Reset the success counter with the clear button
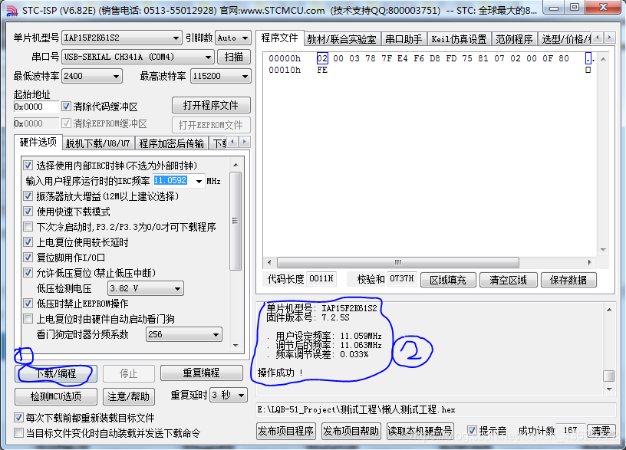 601,431
